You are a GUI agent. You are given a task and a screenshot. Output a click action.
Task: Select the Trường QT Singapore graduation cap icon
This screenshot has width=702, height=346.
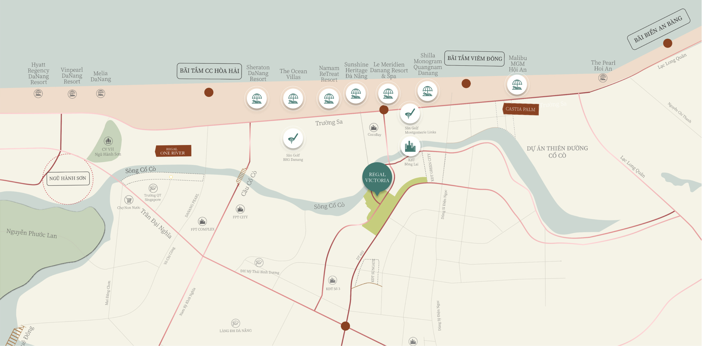coord(153,188)
